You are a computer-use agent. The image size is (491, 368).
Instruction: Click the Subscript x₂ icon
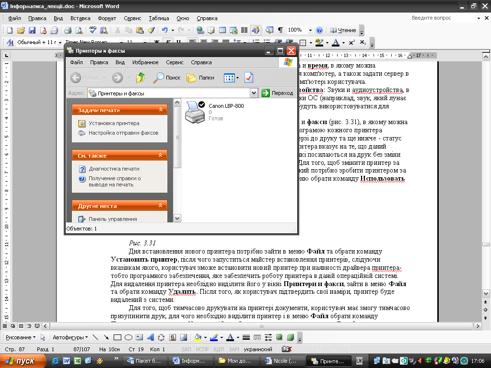point(363,42)
